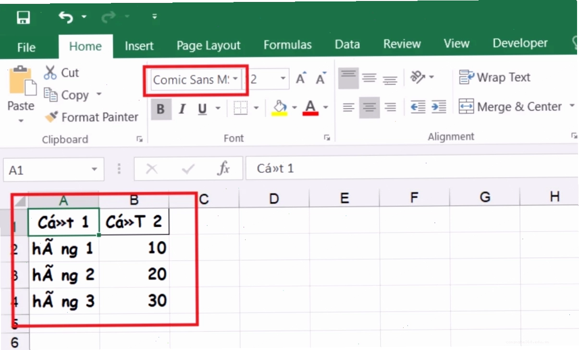Screen dimensions: 579x350
Task: Select the column C header
Action: pyautogui.click(x=205, y=198)
